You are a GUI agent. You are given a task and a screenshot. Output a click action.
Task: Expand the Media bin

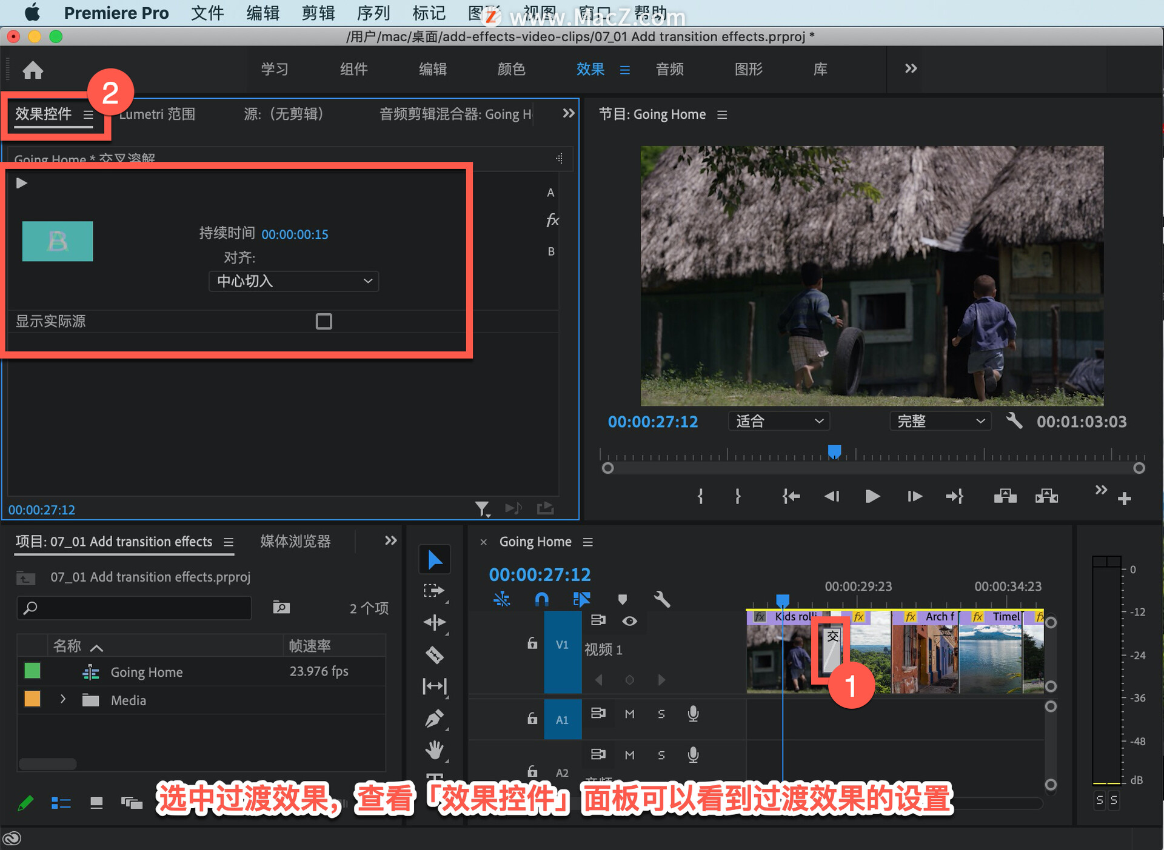point(63,699)
